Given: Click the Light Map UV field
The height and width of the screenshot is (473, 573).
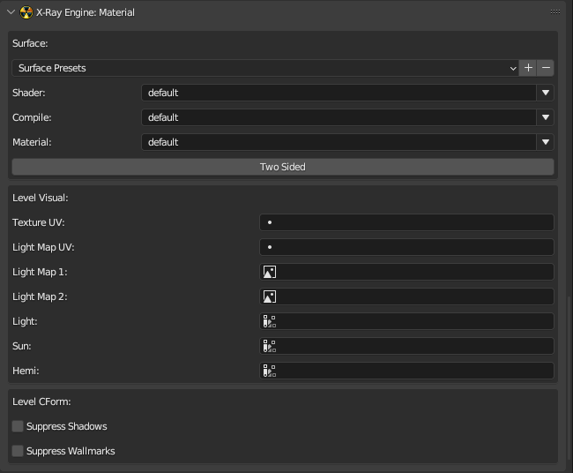Looking at the screenshot, I should 406,247.
